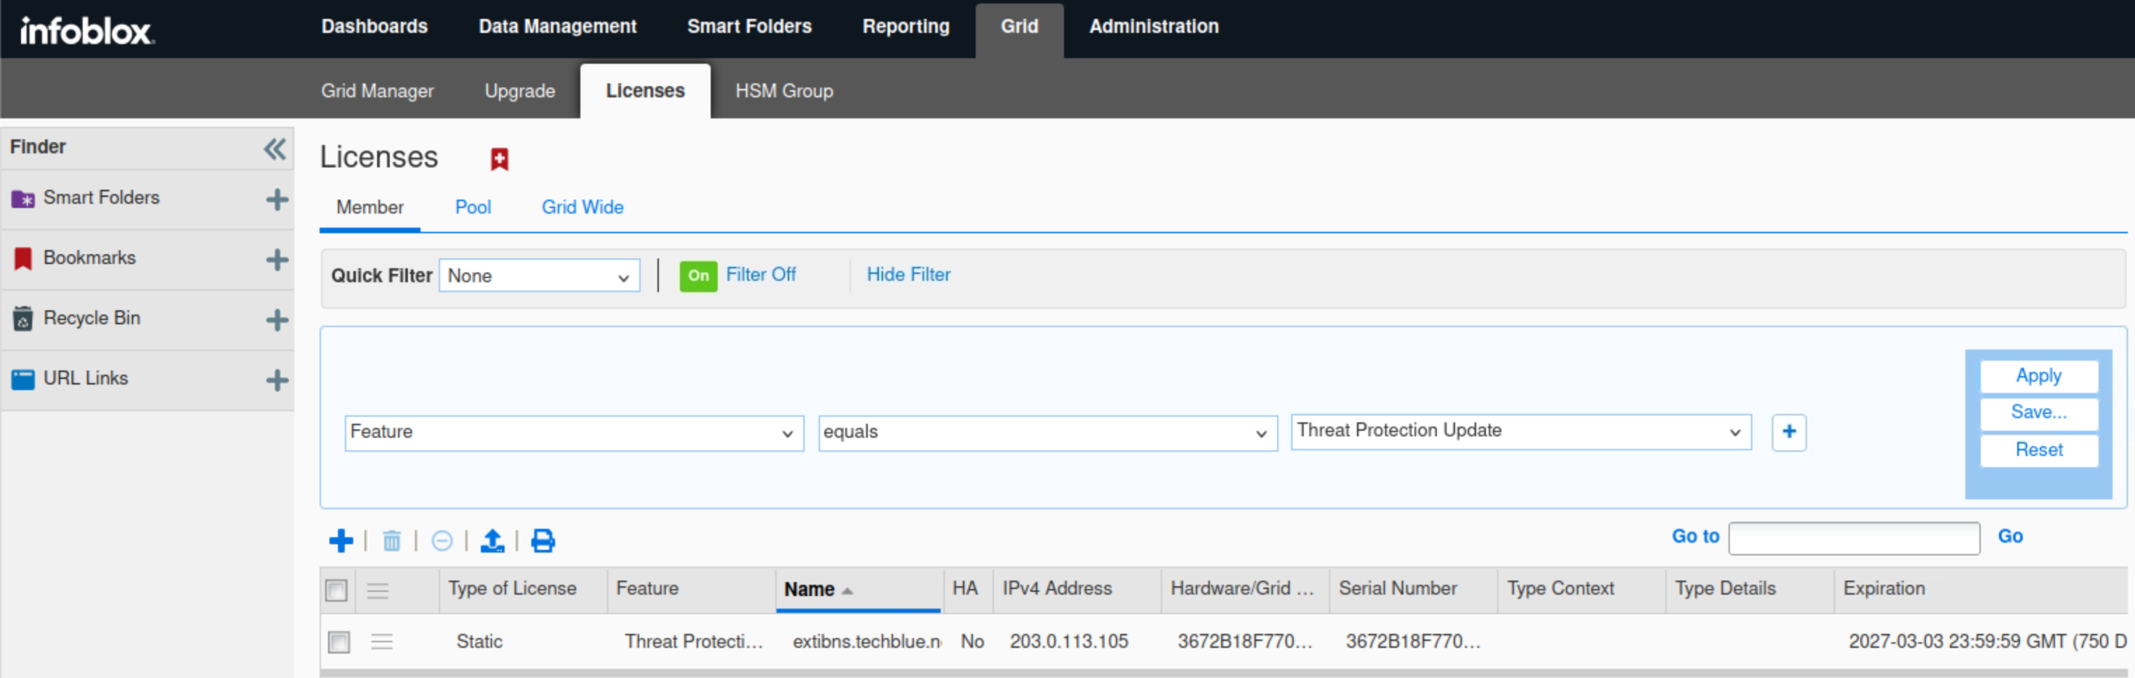The width and height of the screenshot is (2135, 678).
Task: Click the Delete trash can icon
Action: click(391, 541)
